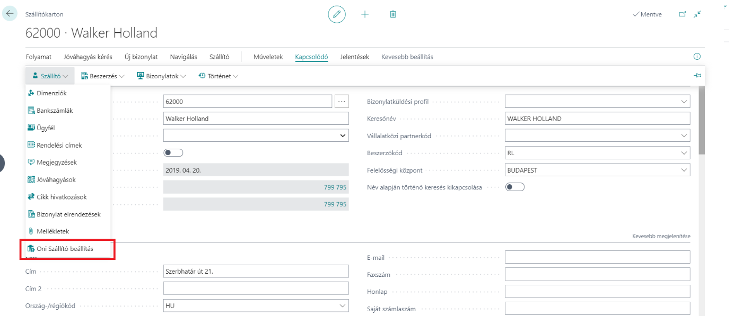
Task: Open Jóváhagyás kérés menu
Action: point(88,57)
